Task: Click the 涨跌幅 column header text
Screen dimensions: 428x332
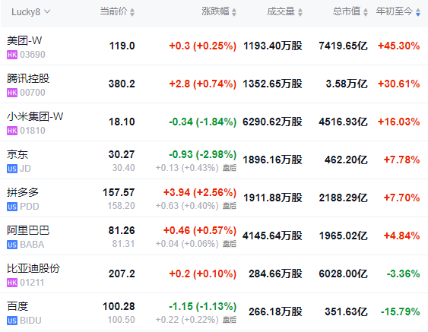Action: tap(215, 11)
